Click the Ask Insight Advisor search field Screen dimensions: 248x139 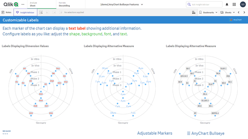(x=204, y=5)
